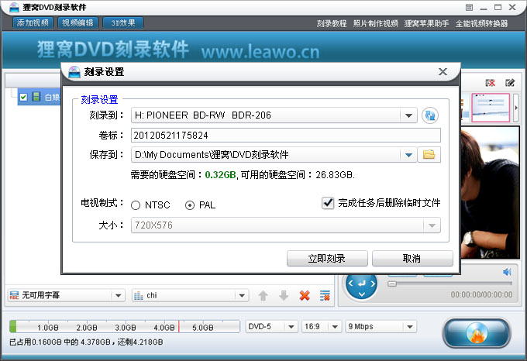Open the chi audio track dropdown
Viewport: 527px width, 361px height.
(242, 295)
